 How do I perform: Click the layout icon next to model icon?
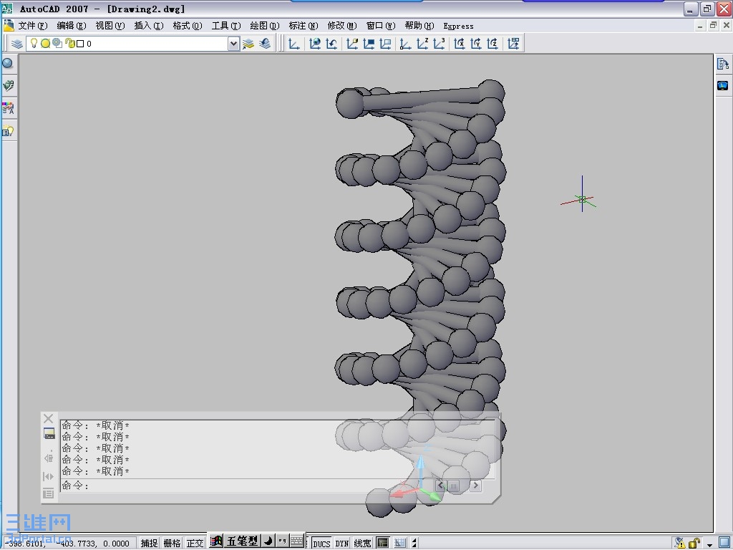pos(399,543)
